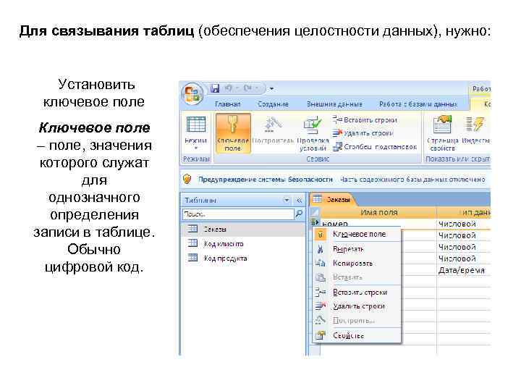521x391 pixels.
Task: Expand the Таблицы navigation pane dropdown
Action: click(286, 200)
